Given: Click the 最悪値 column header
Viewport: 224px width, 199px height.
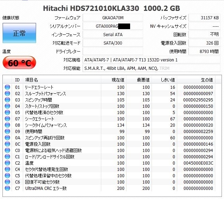Looking at the screenshot, I should (x=139, y=80).
